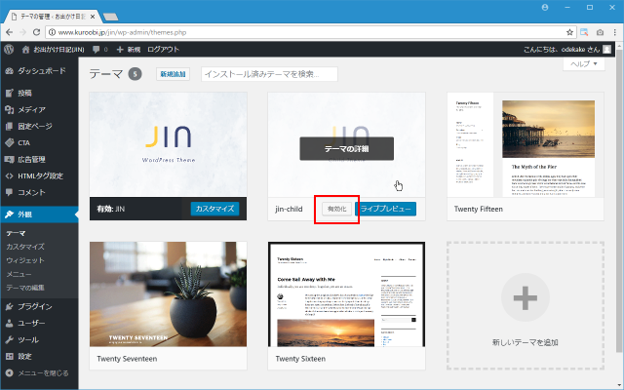Click the installed themes search field
This screenshot has height=390, width=624.
[x=269, y=74]
